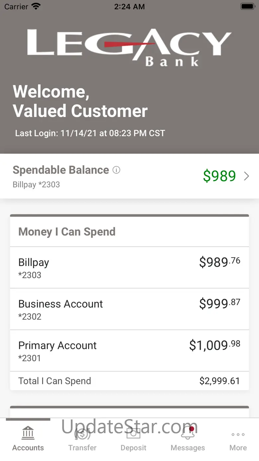This screenshot has height=461, width=259.
Task: Select the Primary Account *2301 row
Action: click(x=129, y=351)
